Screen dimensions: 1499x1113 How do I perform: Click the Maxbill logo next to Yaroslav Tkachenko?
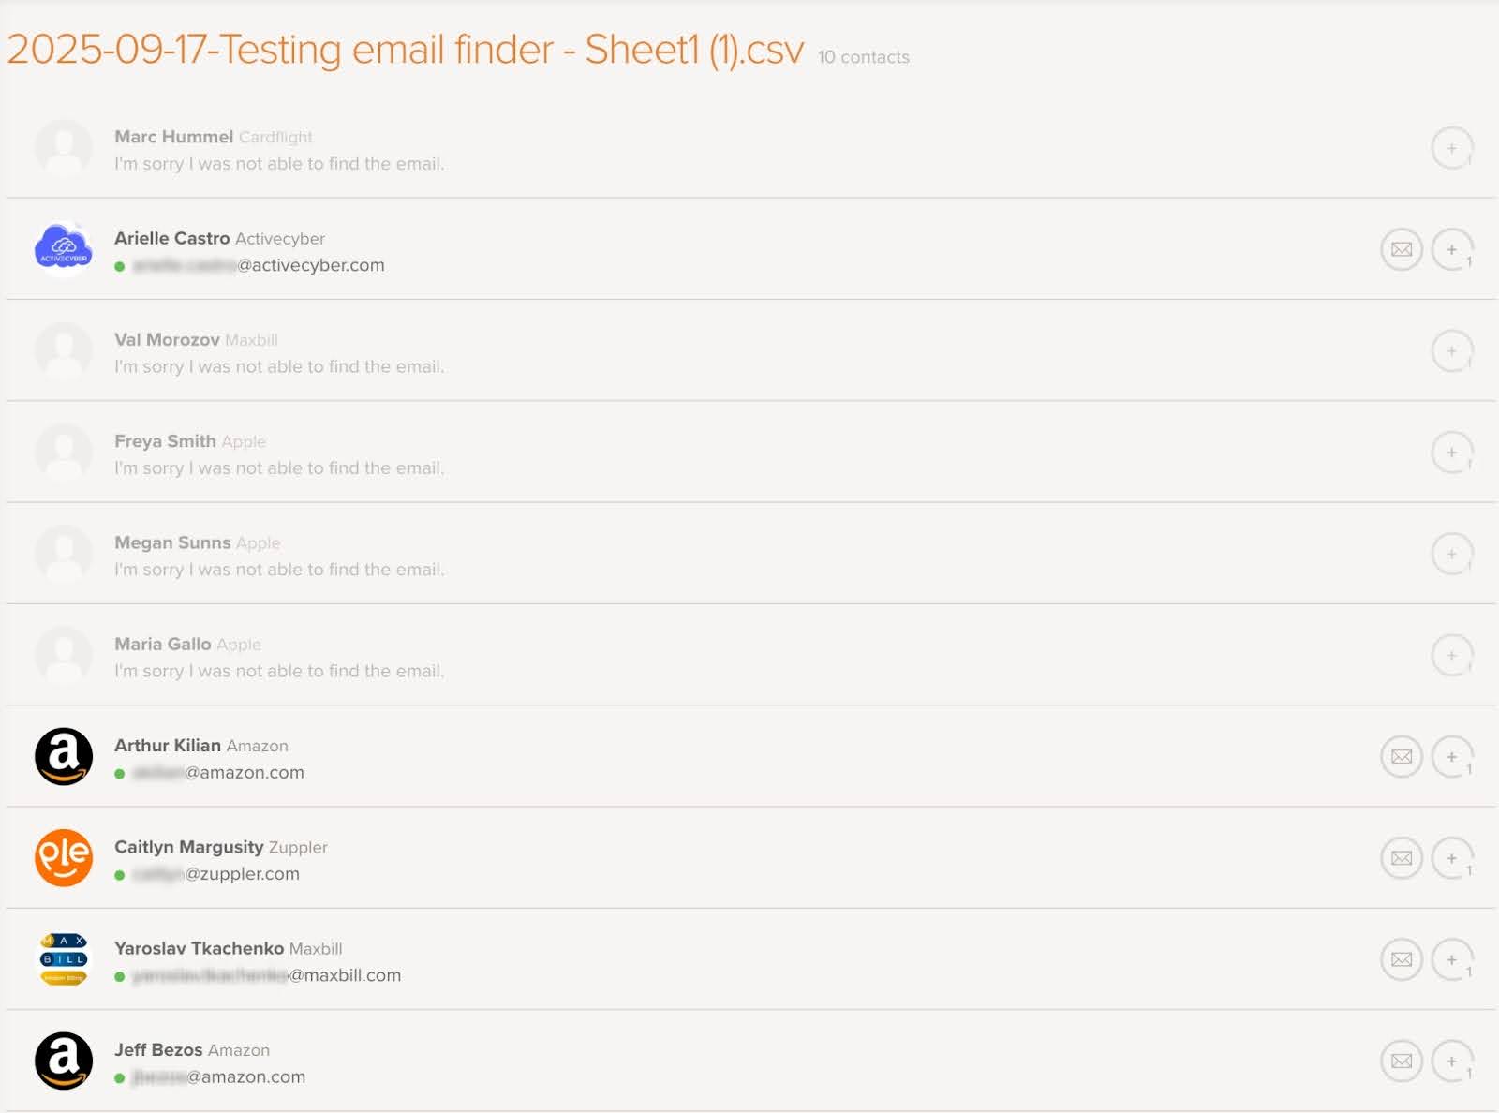coord(64,959)
